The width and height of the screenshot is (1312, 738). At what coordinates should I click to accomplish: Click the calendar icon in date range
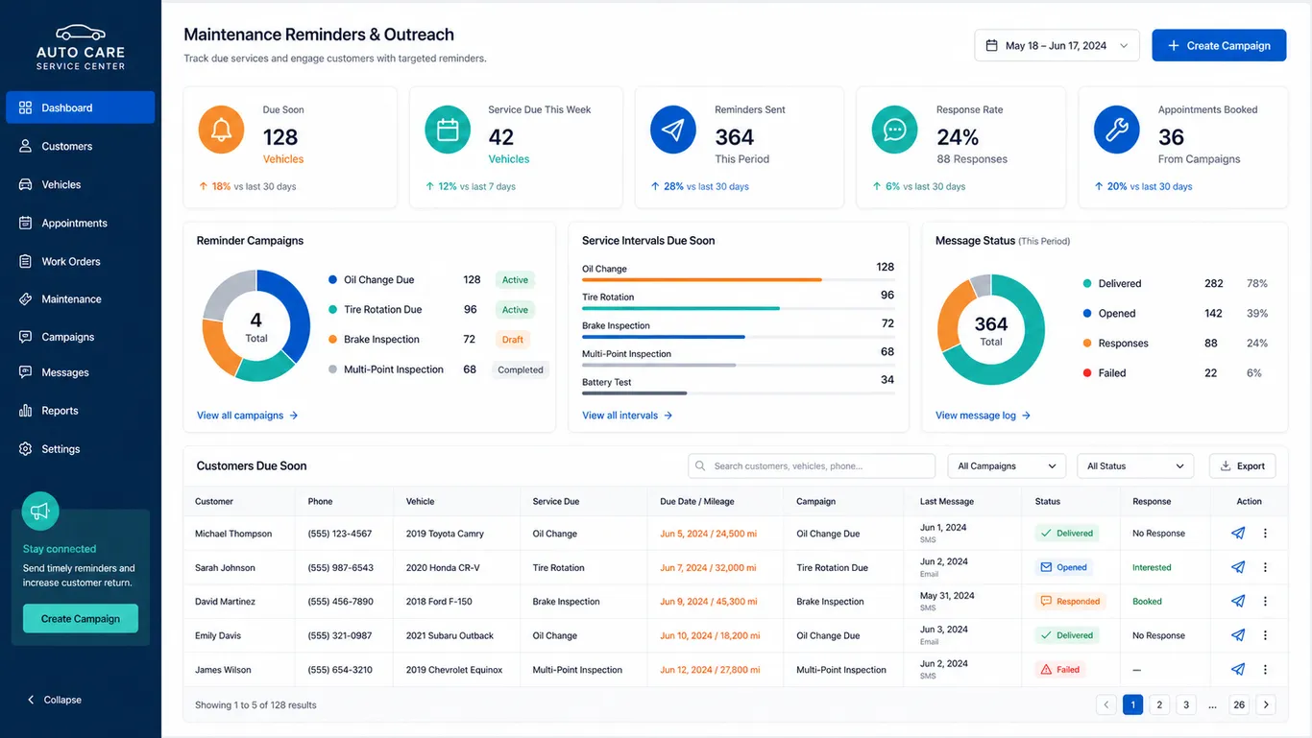(991, 45)
